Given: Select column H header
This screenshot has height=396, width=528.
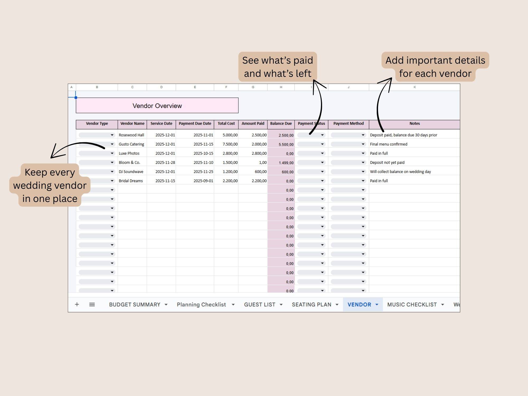Looking at the screenshot, I should point(281,87).
